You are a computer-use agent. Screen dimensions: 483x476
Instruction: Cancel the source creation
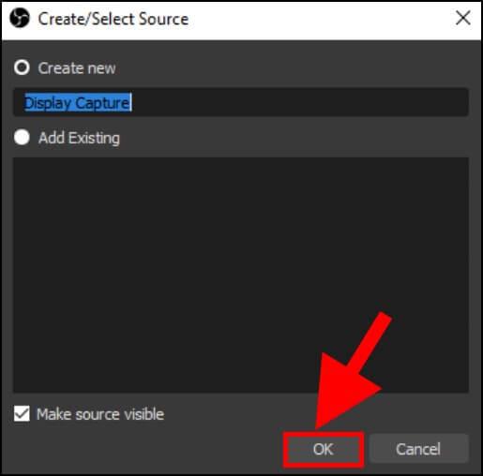pos(418,449)
